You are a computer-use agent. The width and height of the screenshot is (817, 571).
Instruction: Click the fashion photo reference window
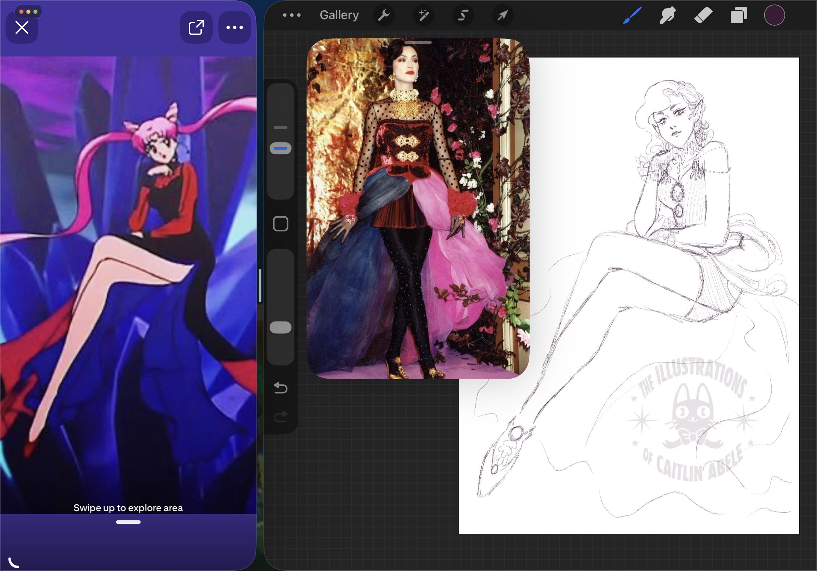[418, 209]
